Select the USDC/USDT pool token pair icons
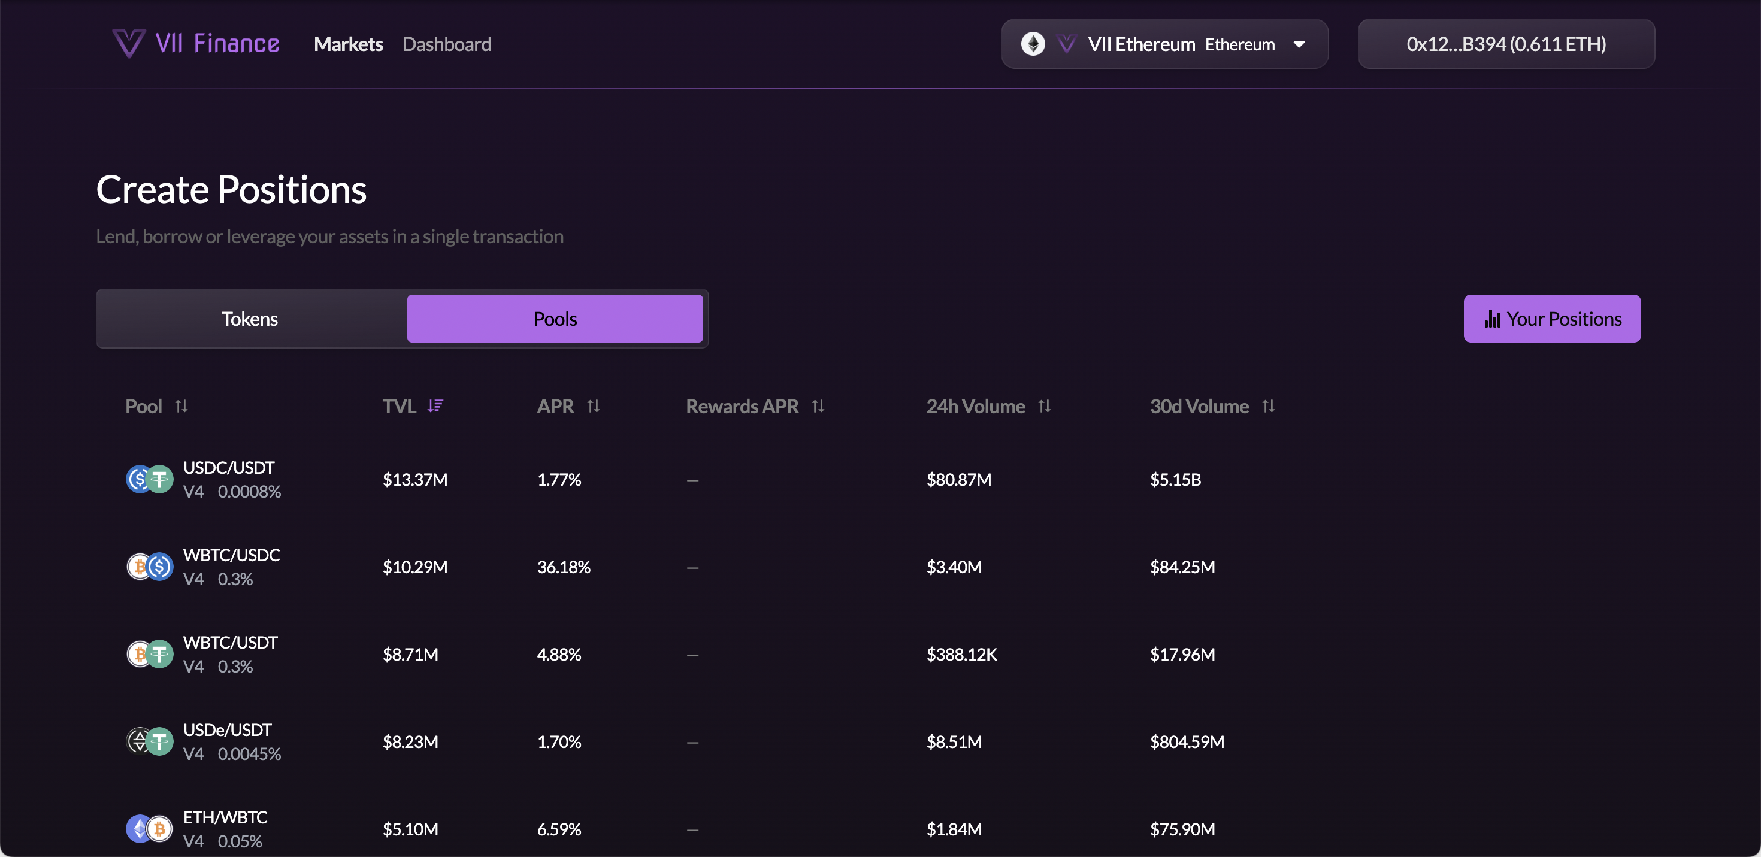Screen dimensions: 1761x857 point(149,479)
